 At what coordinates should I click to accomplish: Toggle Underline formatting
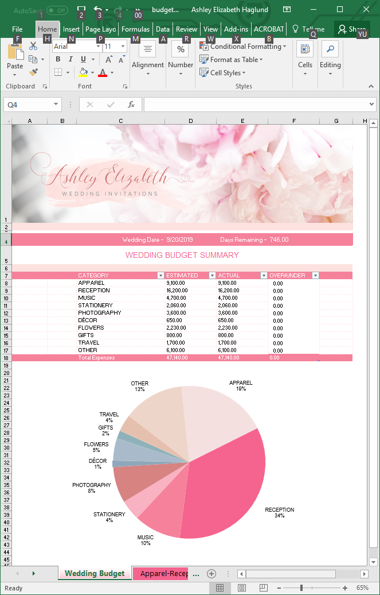coord(83,59)
